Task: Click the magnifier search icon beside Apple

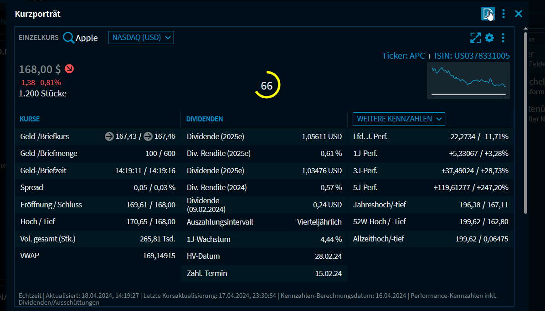Action: [x=69, y=38]
